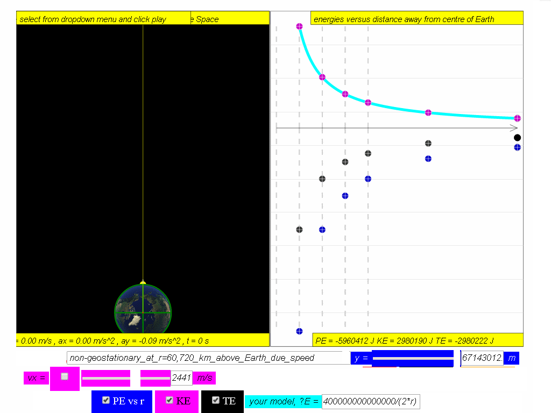Click the PE KE TE energy readout
Image resolution: width=551 pixels, height=413 pixels.
coord(418,340)
